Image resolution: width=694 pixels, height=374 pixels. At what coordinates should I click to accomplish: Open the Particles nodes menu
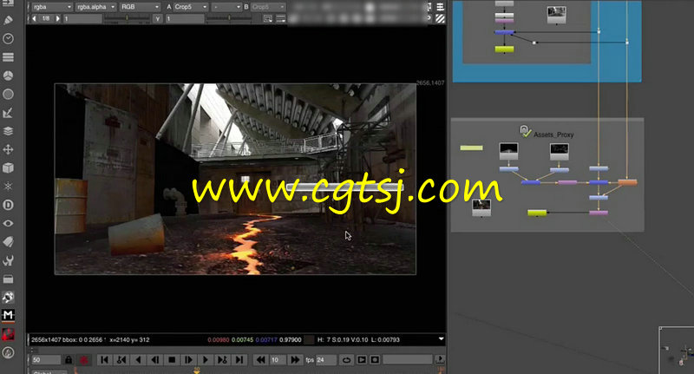tap(8, 187)
